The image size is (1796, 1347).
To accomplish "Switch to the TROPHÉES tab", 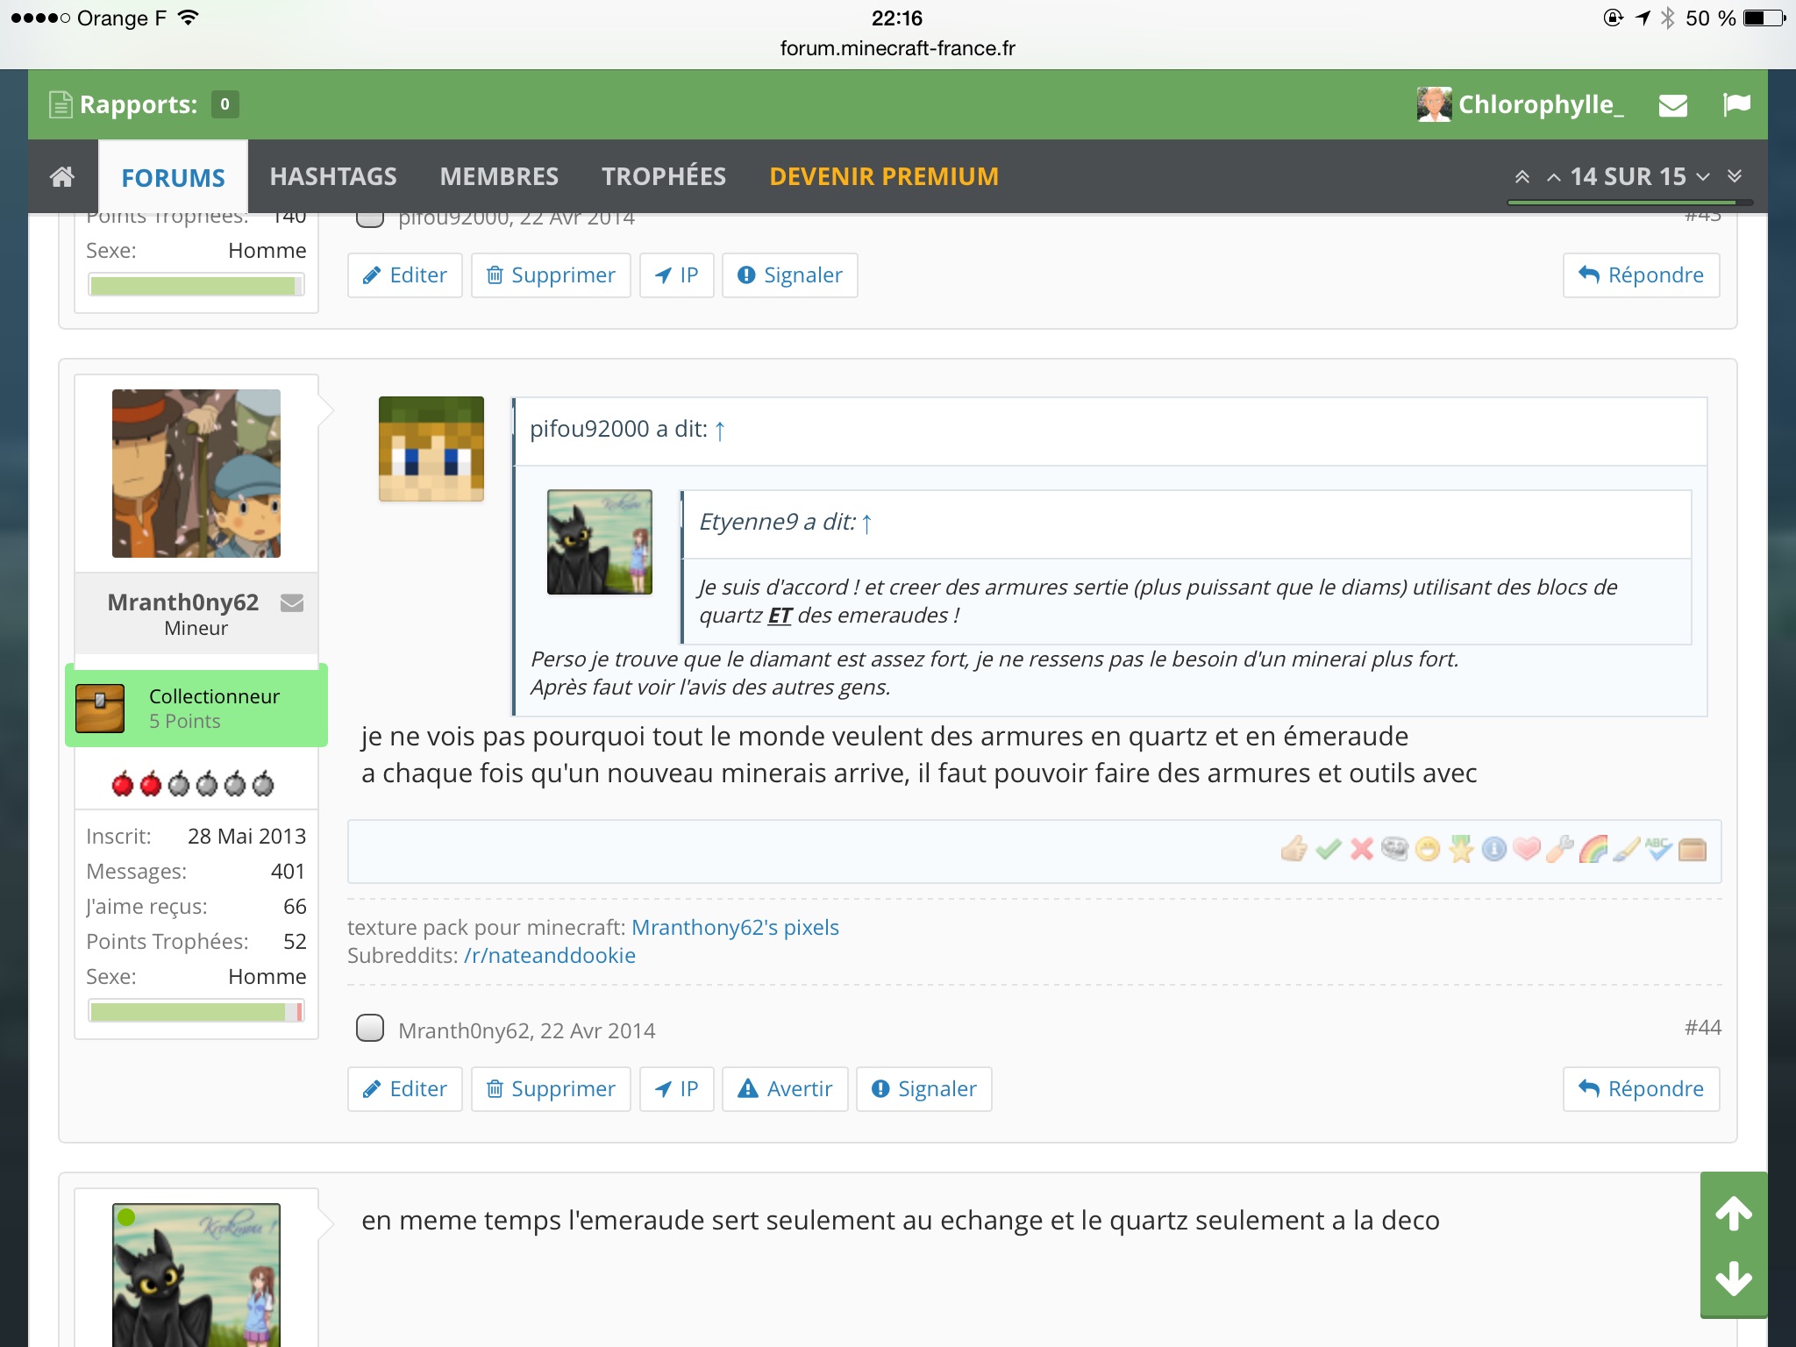I will [x=664, y=176].
